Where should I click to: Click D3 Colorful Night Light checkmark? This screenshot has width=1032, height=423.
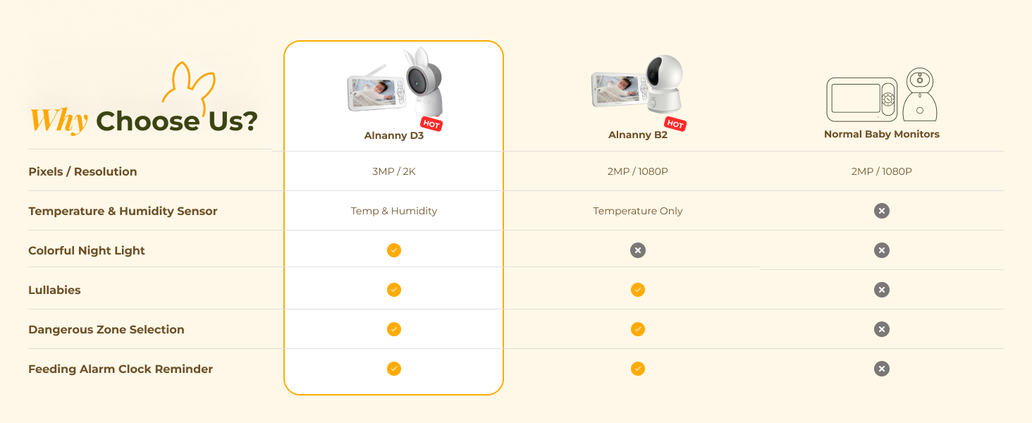coord(394,250)
